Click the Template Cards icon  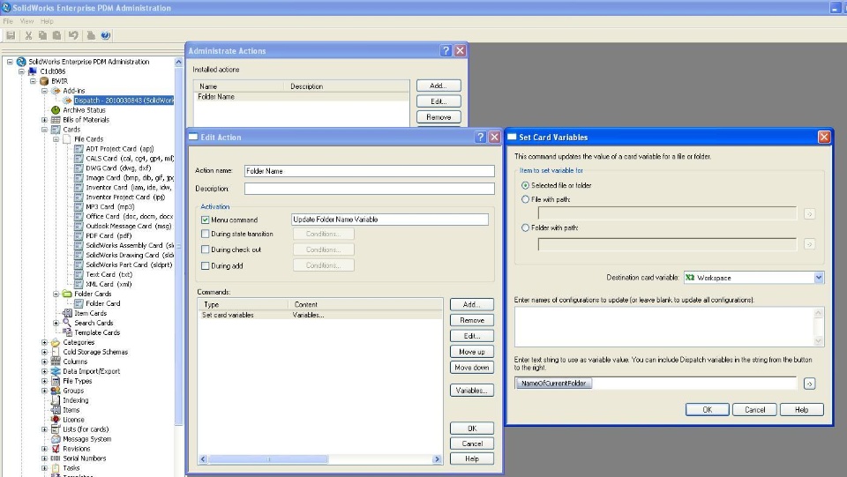[x=67, y=332]
